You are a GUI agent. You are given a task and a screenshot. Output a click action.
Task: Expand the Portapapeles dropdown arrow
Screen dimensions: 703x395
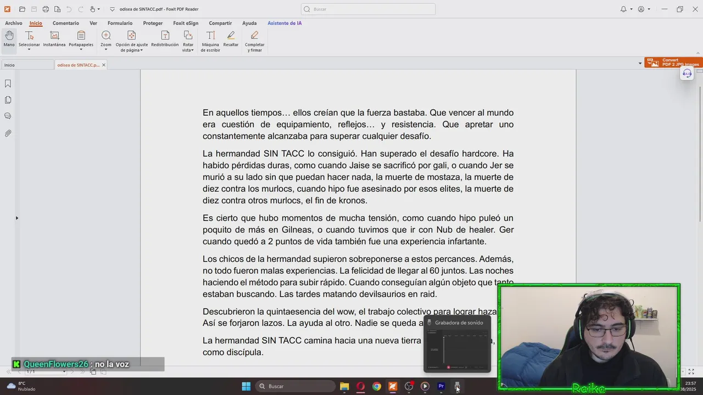(x=81, y=50)
